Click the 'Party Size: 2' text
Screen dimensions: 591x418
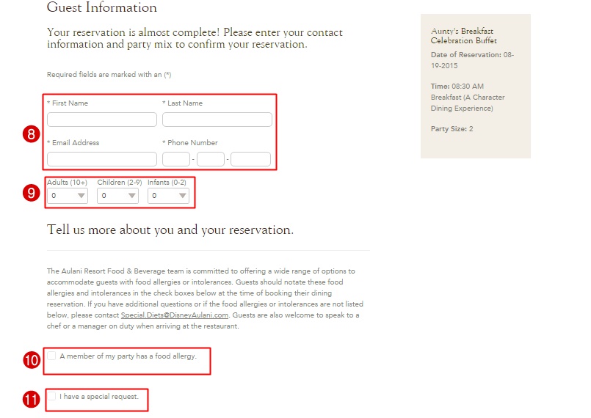[x=452, y=129]
